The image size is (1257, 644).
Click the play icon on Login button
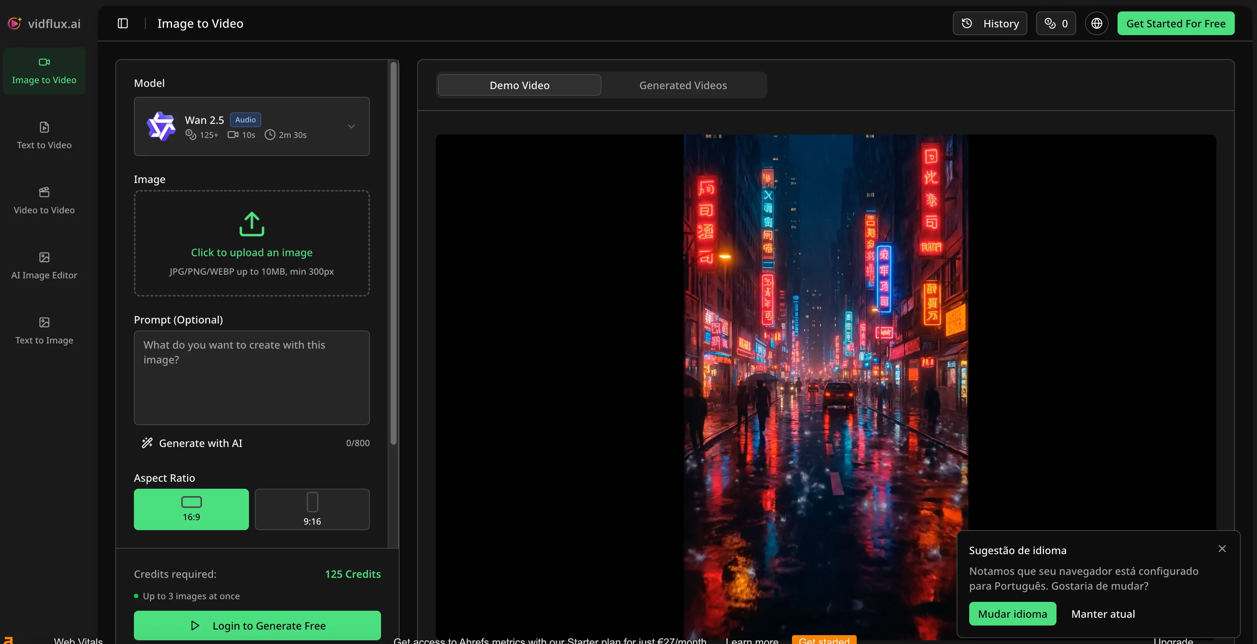click(195, 626)
